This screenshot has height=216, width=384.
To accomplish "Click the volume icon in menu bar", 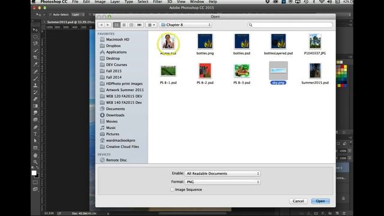I will click(329, 2).
